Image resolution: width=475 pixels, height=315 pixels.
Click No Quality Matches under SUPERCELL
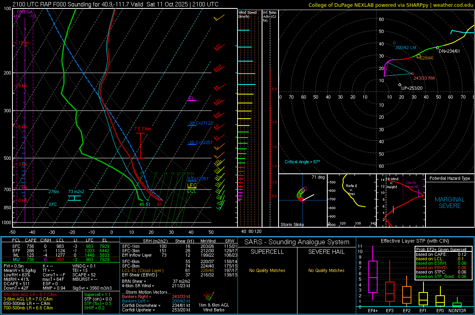coord(267,270)
